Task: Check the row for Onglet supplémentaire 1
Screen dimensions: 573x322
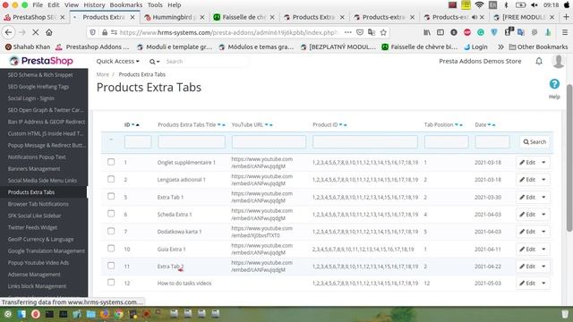Action: [111, 162]
